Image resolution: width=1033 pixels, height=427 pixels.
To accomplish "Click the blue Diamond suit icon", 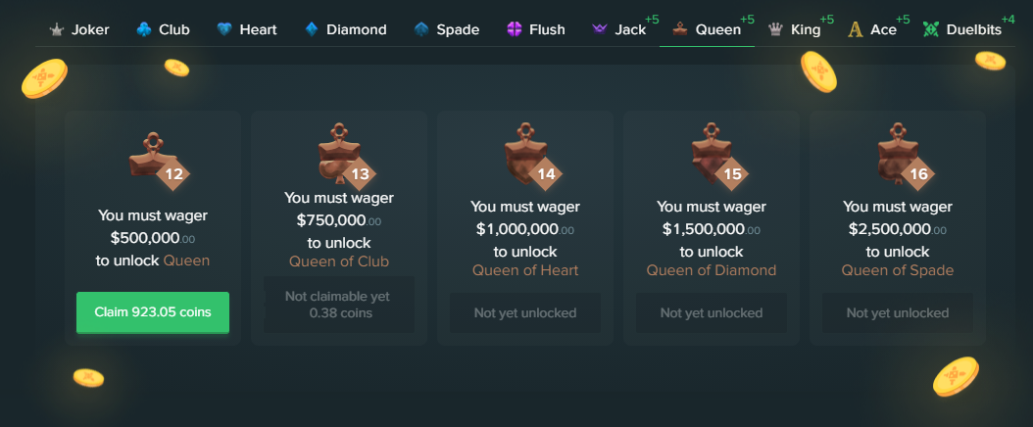I will click(x=312, y=29).
